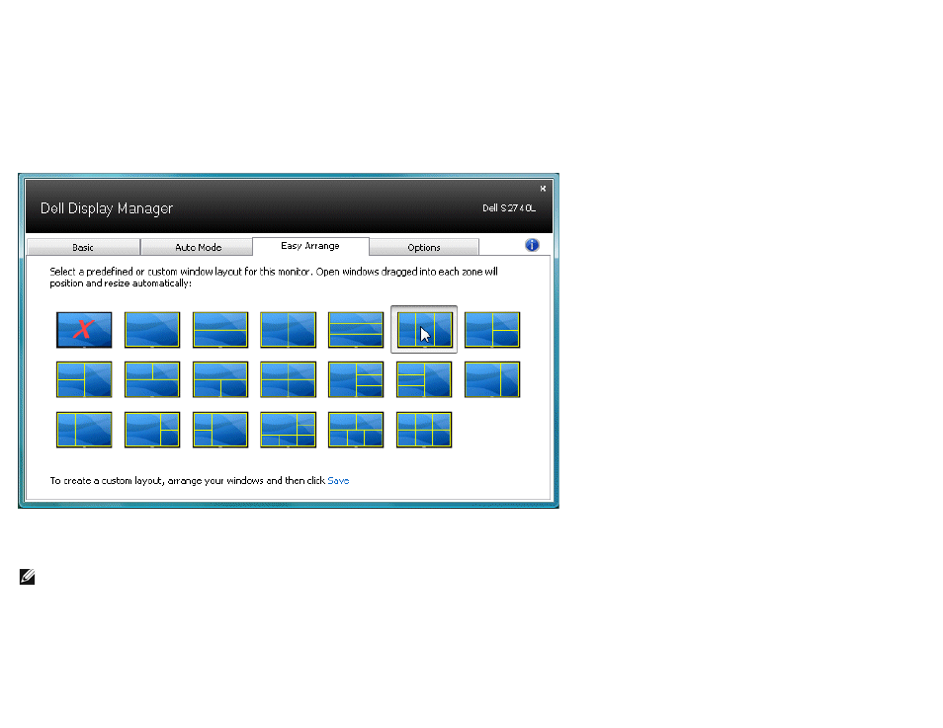This screenshot has width=943, height=728.
Task: Click the Dell S2740L monitor label
Action: coord(509,208)
